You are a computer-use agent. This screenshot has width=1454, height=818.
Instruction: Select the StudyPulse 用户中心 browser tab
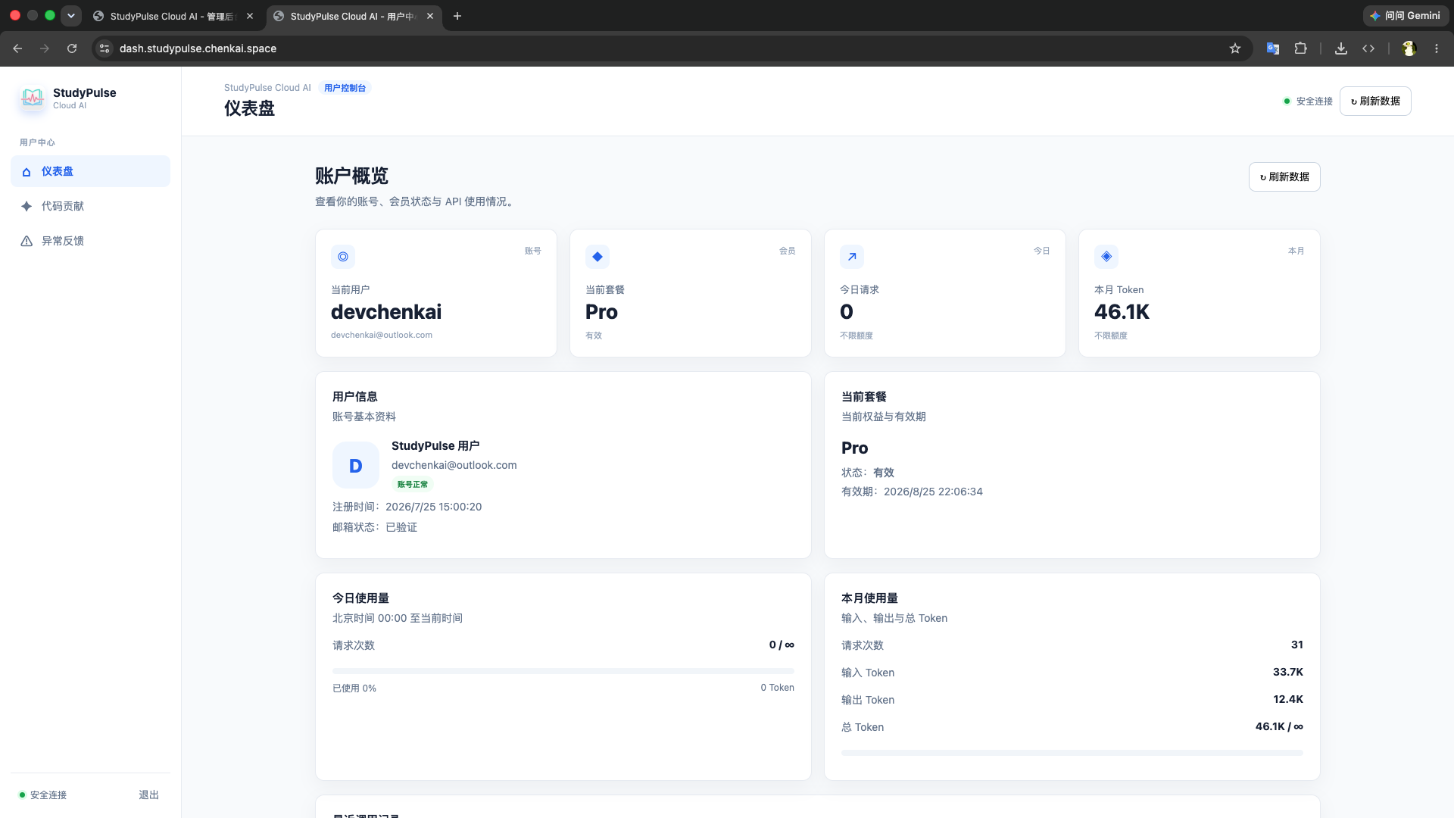pyautogui.click(x=353, y=16)
